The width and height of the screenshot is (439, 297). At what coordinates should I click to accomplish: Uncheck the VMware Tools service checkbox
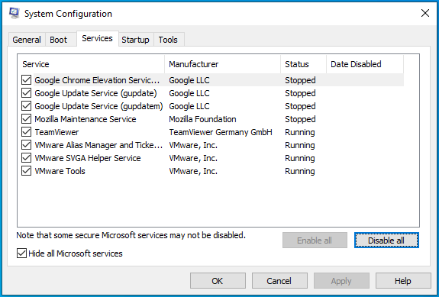pos(26,171)
